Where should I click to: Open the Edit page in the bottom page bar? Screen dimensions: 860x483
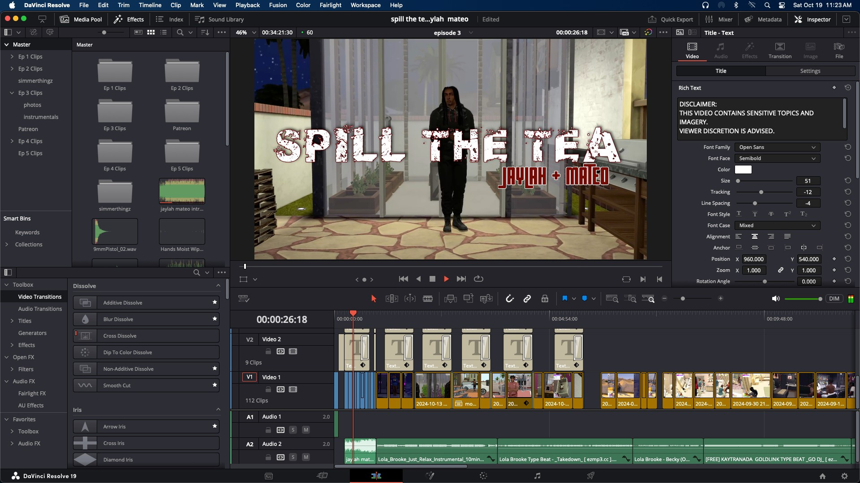coord(376,476)
